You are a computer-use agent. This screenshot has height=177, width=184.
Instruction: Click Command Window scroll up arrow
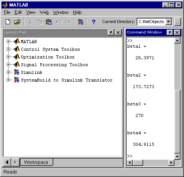coord(177,41)
